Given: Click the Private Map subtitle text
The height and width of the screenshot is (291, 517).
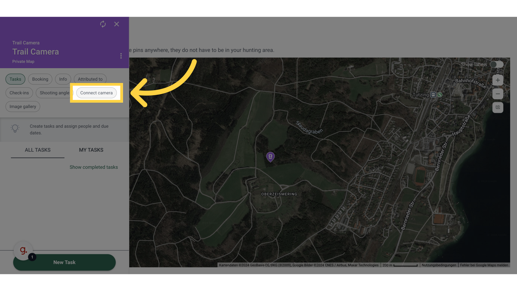Looking at the screenshot, I should click(23, 62).
